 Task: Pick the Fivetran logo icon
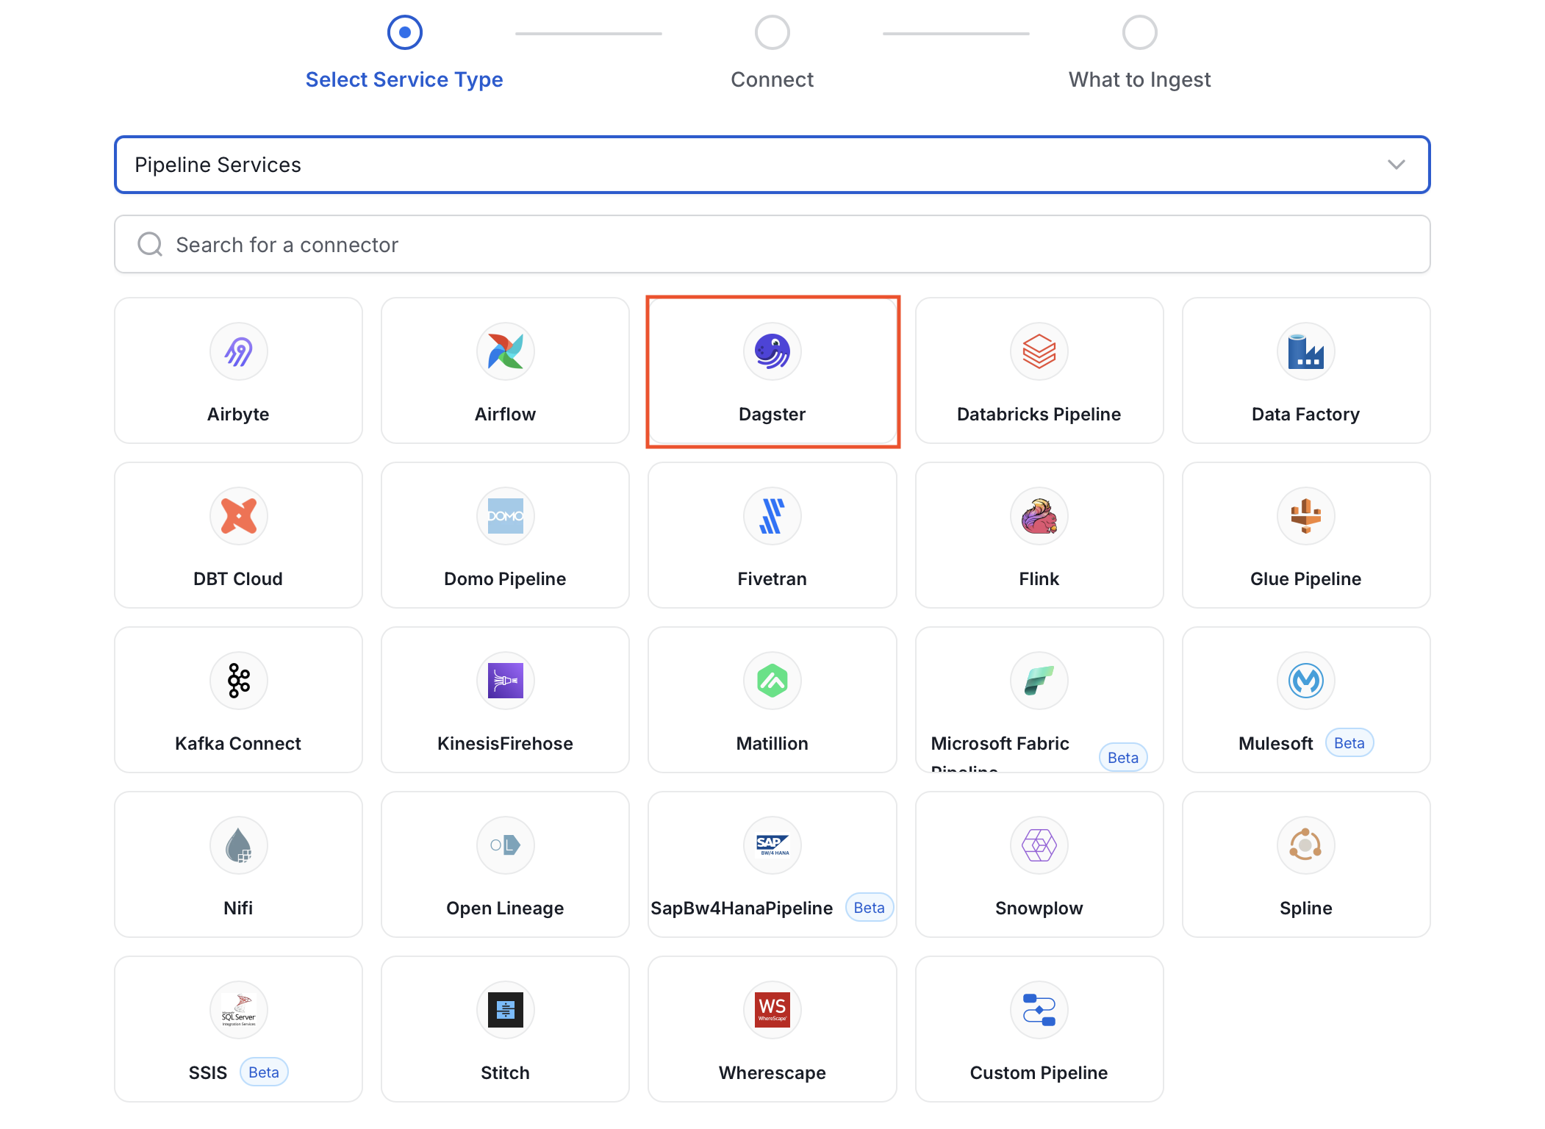pyautogui.click(x=772, y=516)
